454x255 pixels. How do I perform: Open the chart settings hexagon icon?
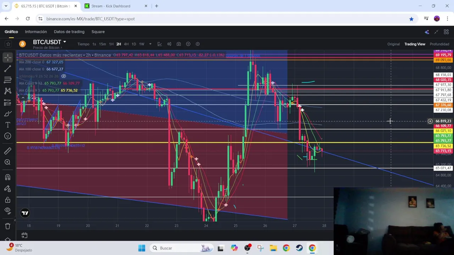(198, 44)
